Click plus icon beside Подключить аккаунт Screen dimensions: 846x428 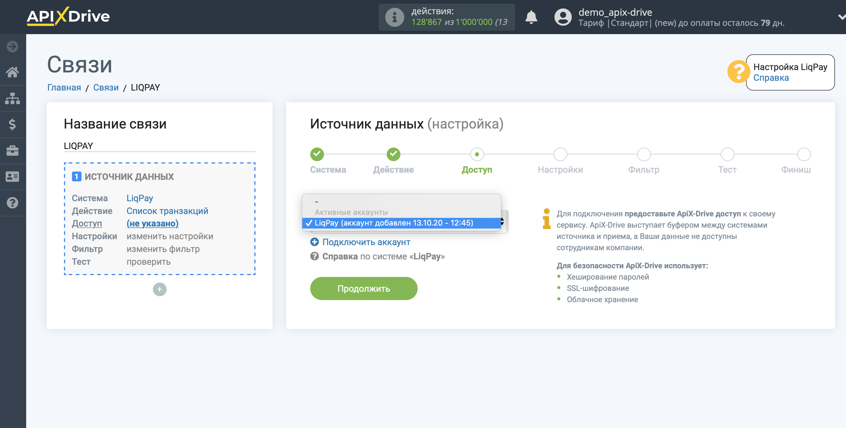point(314,242)
